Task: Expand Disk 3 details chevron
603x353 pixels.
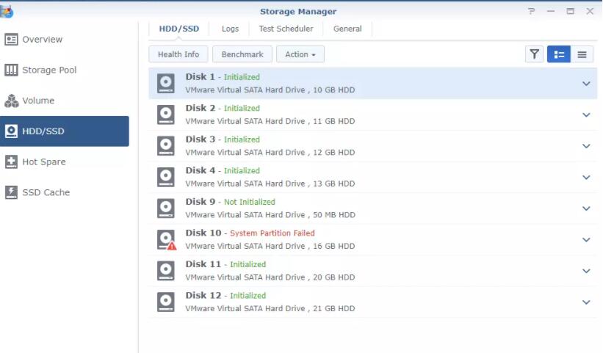Action: click(586, 145)
